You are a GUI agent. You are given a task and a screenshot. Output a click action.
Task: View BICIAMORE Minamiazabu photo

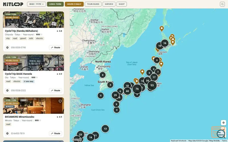coord(33,105)
